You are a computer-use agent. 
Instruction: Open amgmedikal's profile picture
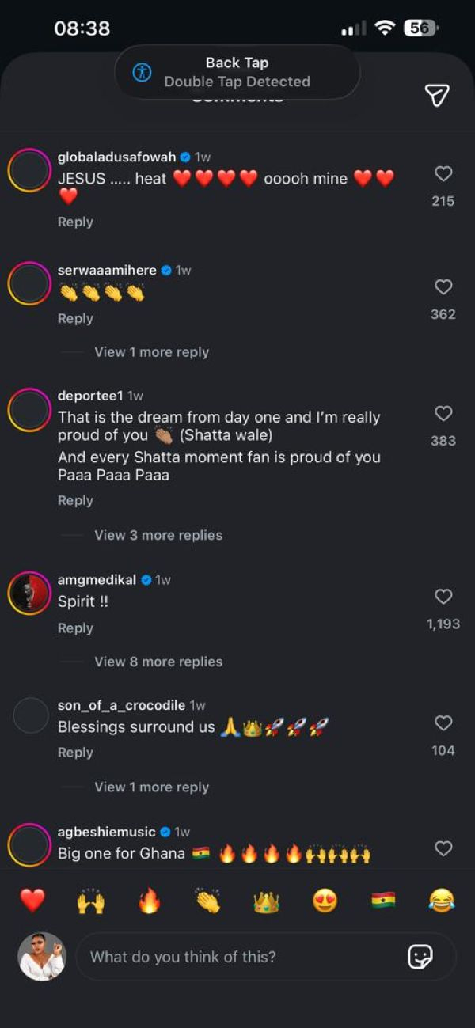tap(30, 593)
